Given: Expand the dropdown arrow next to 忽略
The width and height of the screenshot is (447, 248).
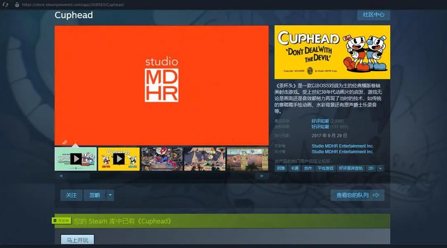Looking at the screenshot, I should (110, 196).
